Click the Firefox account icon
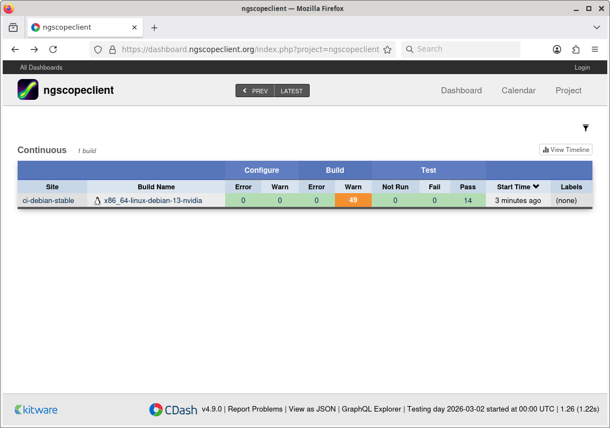 click(x=557, y=49)
